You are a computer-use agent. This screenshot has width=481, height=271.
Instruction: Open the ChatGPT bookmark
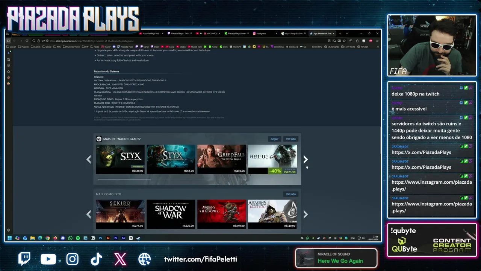(236, 47)
